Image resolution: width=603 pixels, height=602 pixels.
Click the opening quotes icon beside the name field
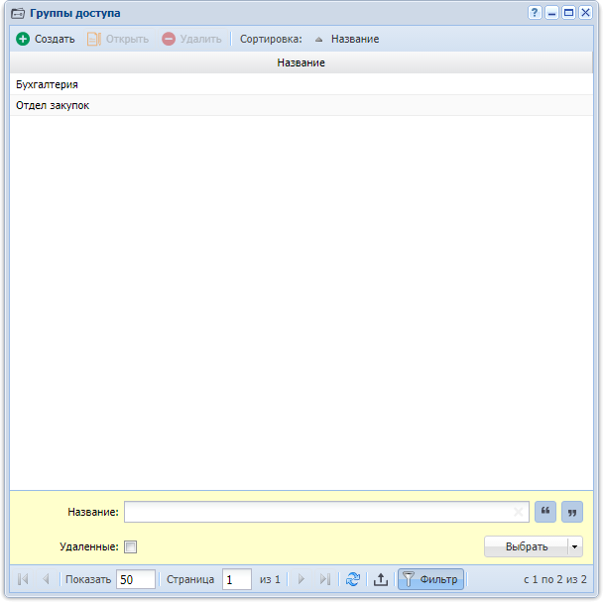pos(544,512)
